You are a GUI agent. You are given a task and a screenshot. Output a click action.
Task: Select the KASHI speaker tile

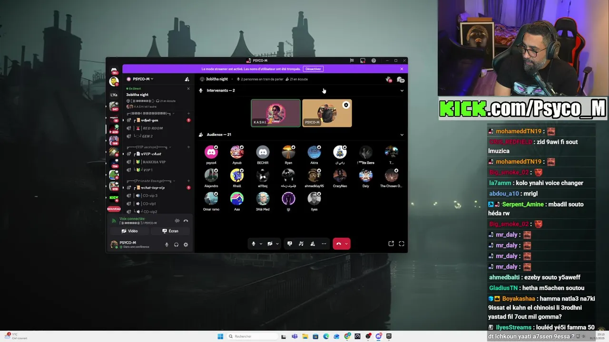(x=276, y=113)
